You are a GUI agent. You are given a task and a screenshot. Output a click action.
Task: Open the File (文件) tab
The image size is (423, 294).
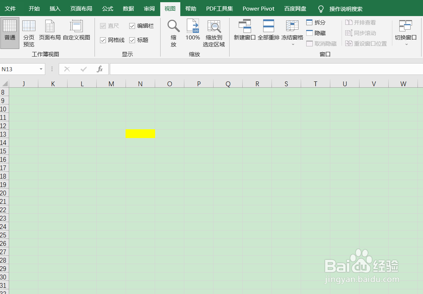tap(10, 9)
